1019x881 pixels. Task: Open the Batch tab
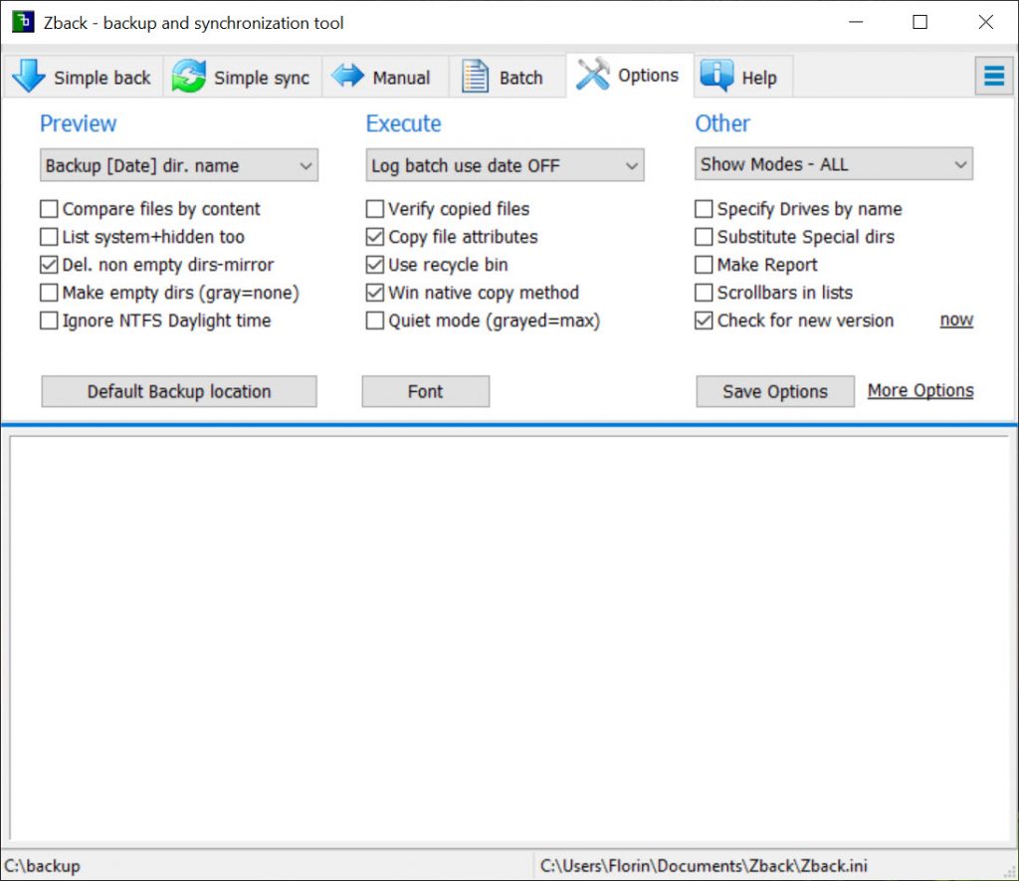pyautogui.click(x=508, y=77)
